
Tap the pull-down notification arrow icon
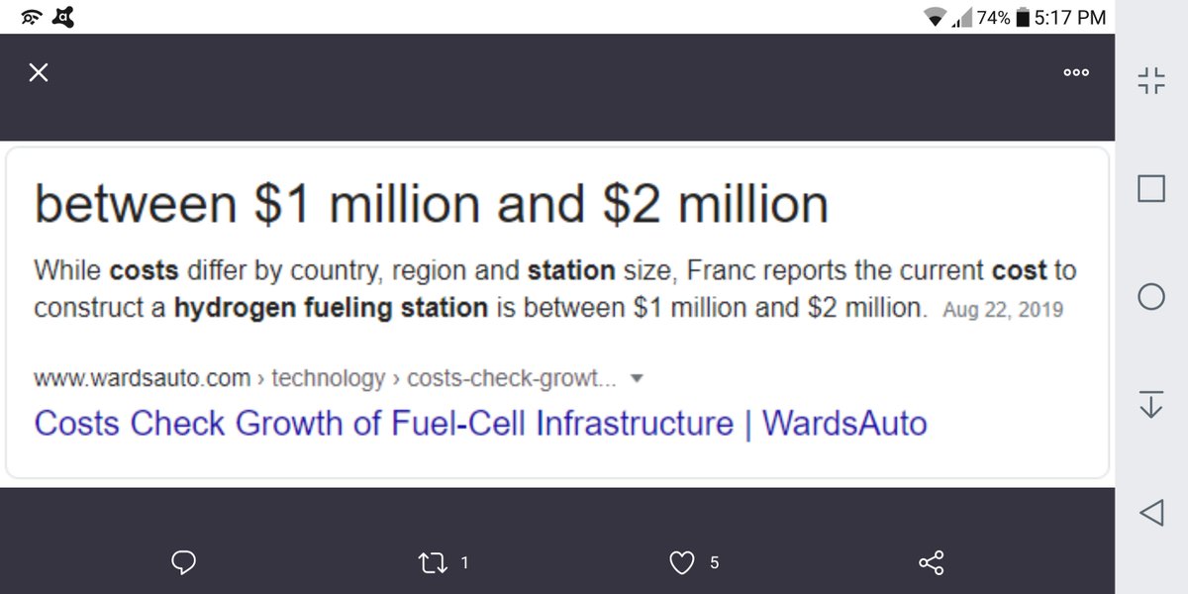click(x=1150, y=404)
